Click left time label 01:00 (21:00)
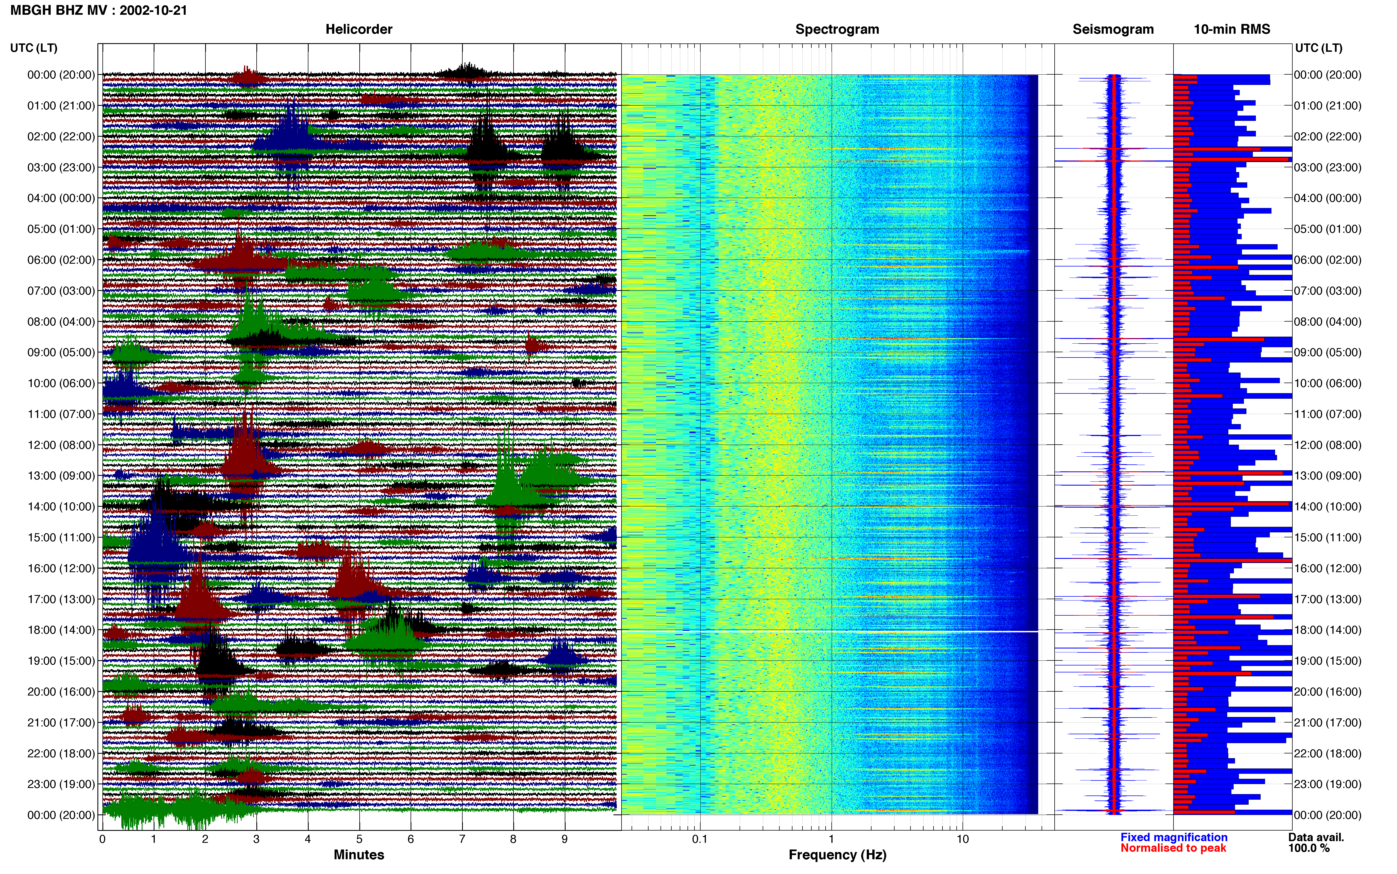1397x874 pixels. pyautogui.click(x=61, y=106)
